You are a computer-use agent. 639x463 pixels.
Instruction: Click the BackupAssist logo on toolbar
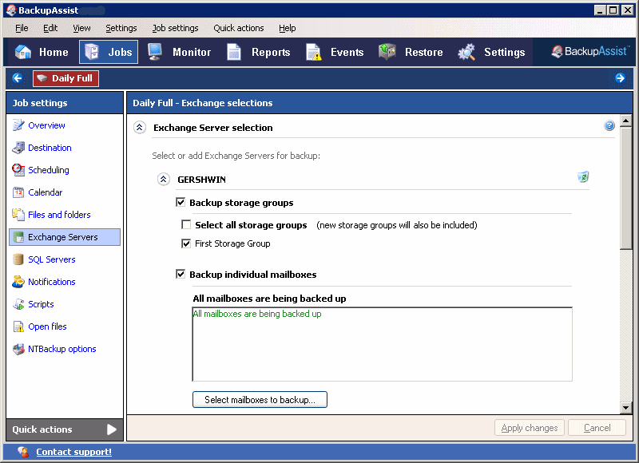tap(590, 51)
